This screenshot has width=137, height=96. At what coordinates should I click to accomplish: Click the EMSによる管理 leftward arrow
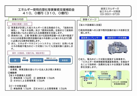tap(104, 78)
